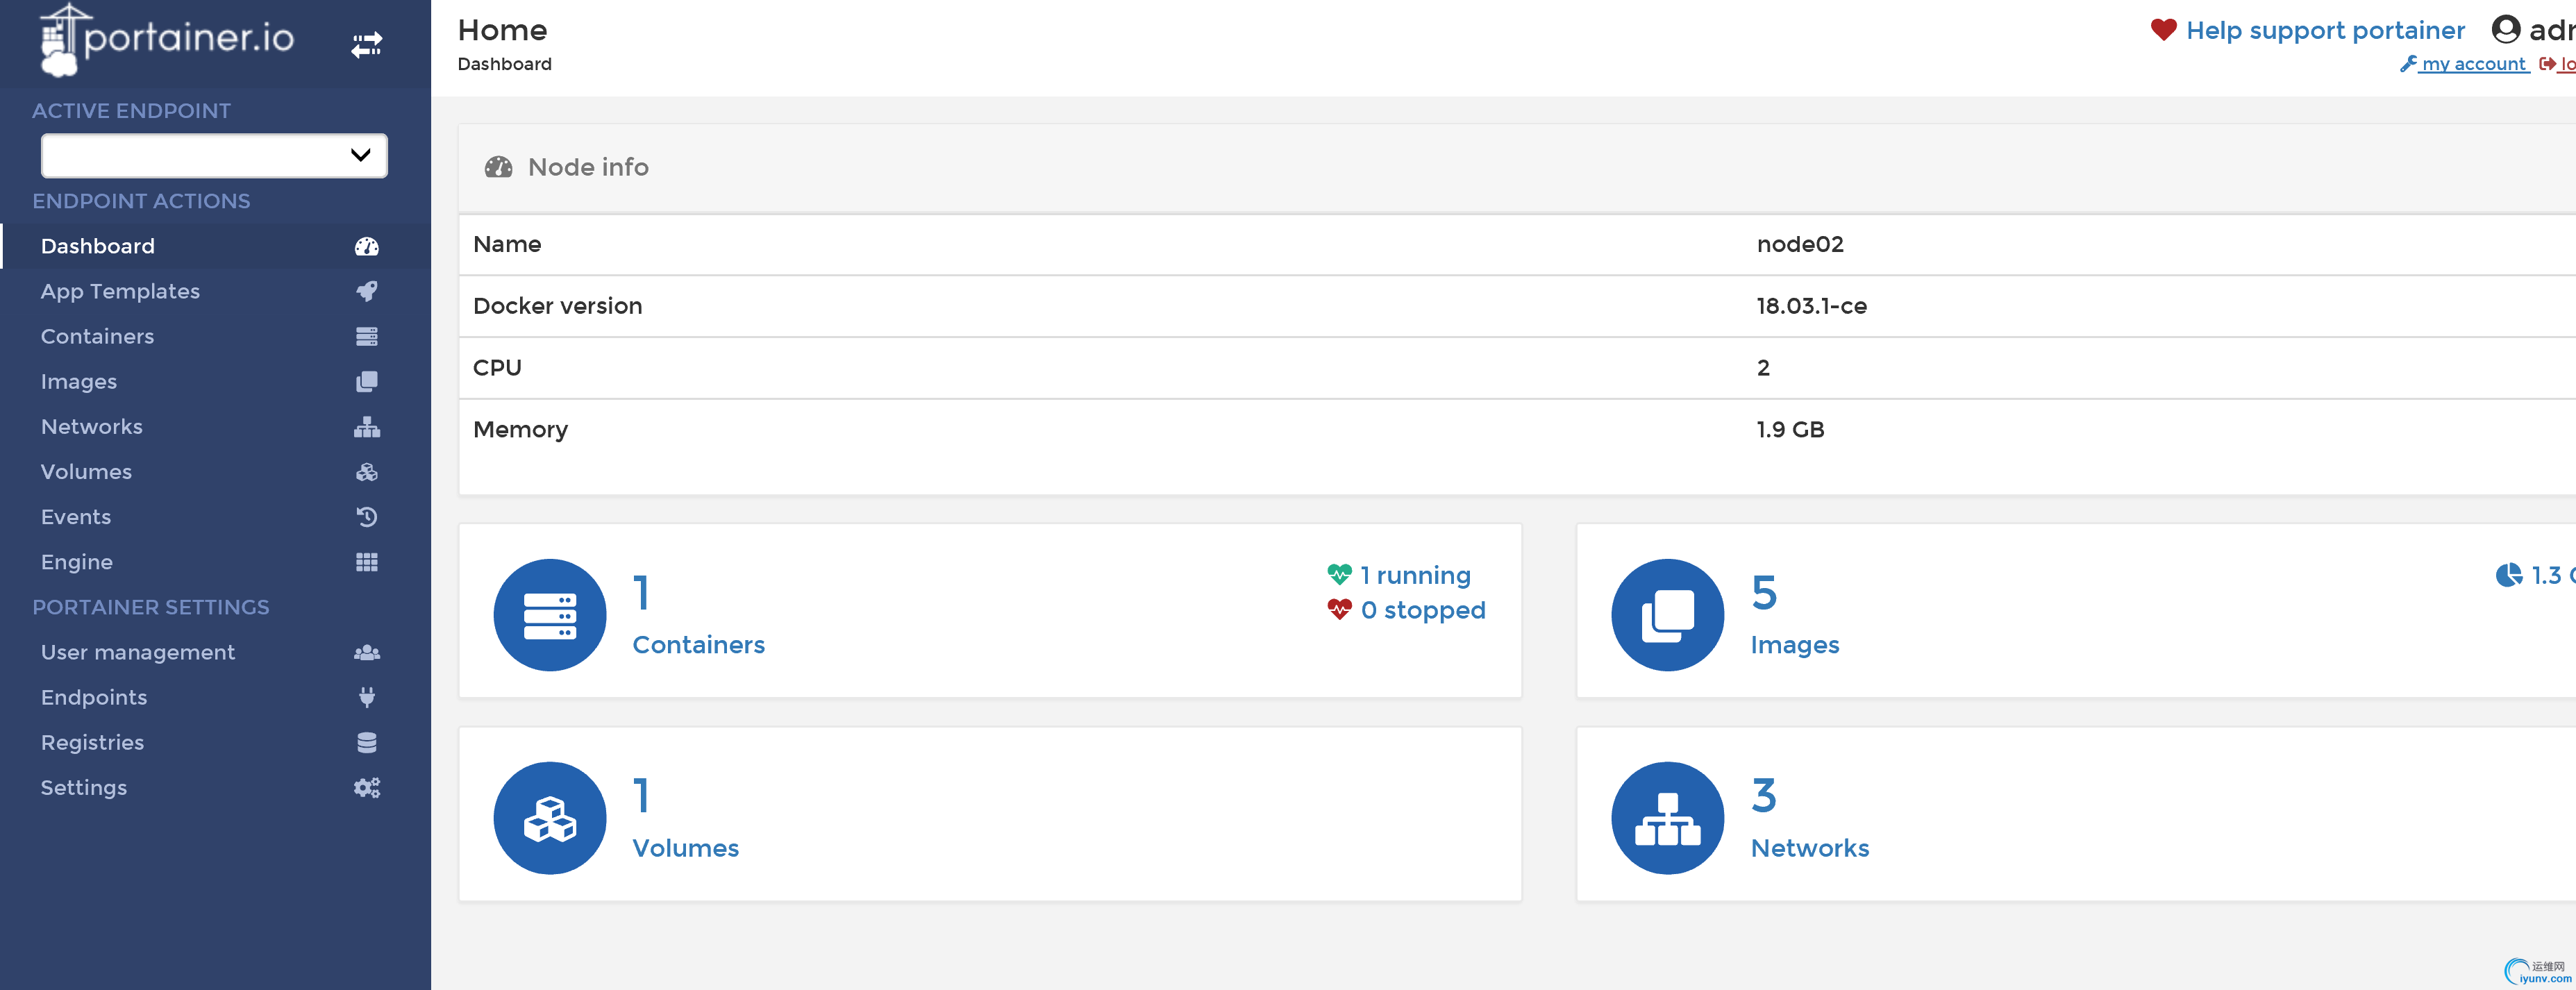2576x990 pixels.
Task: Click the large Images circle icon tile
Action: [x=1666, y=615]
